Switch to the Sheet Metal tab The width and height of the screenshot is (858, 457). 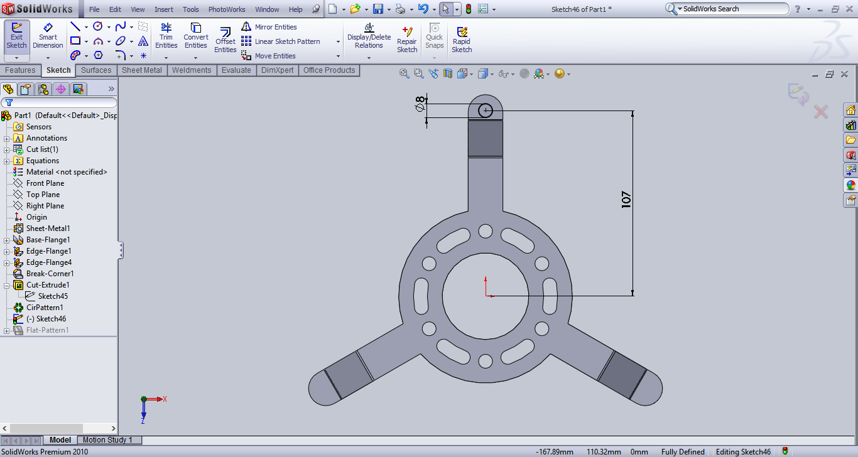click(x=141, y=70)
